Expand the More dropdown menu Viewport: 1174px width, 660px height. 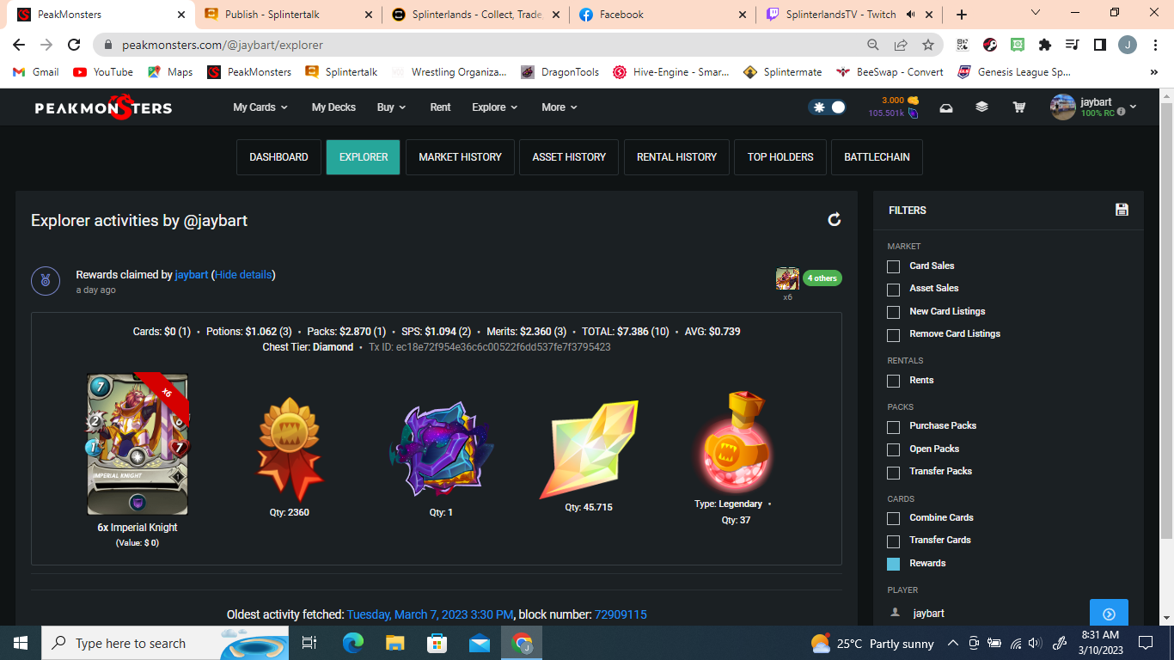point(559,107)
